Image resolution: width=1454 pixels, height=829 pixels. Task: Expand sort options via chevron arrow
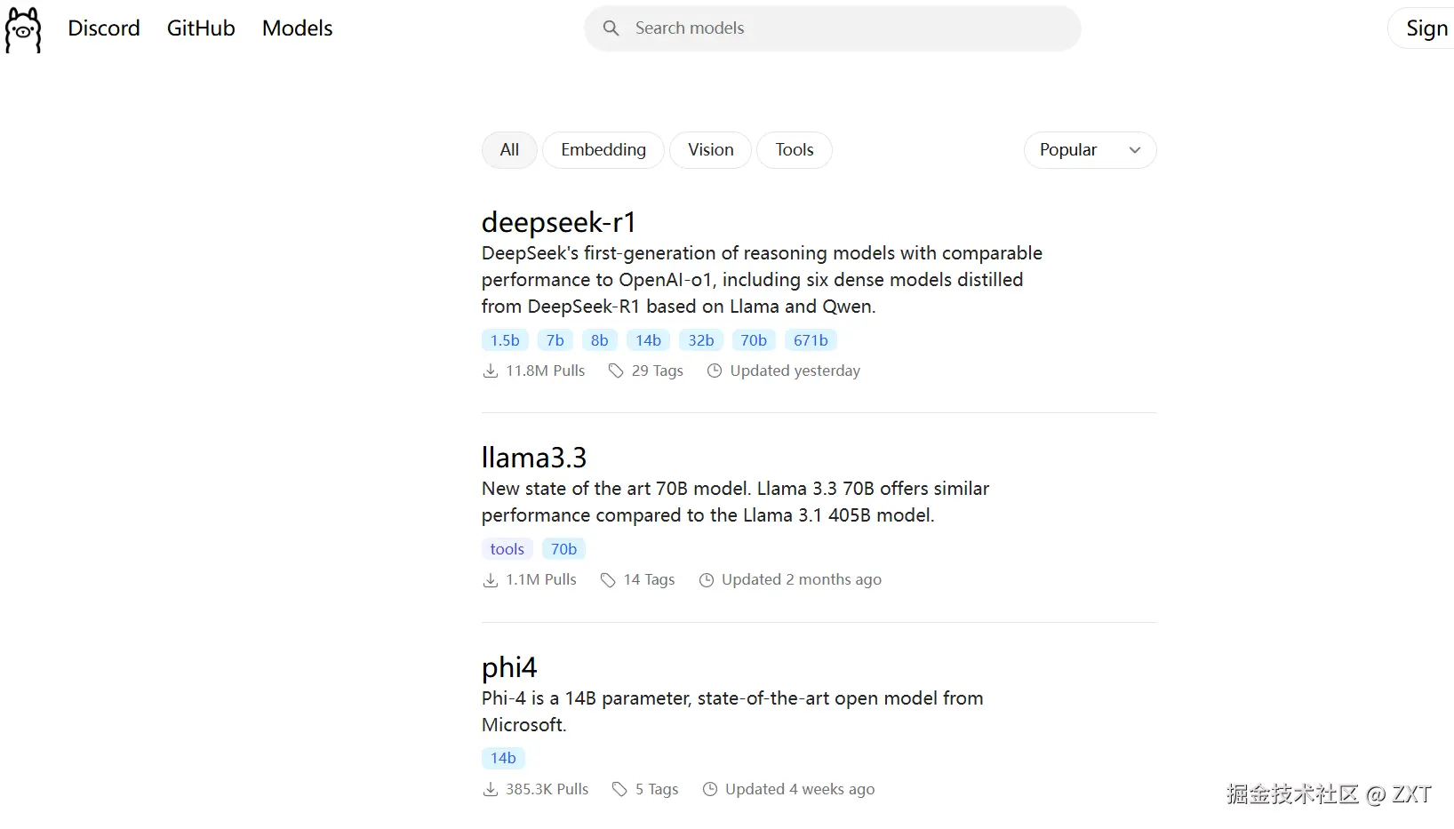[x=1134, y=150]
